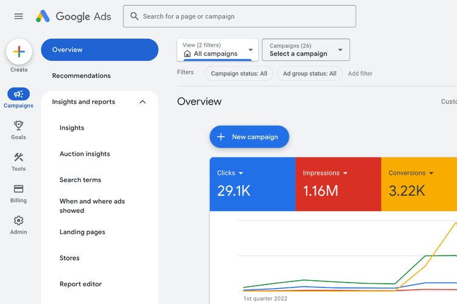The width and height of the screenshot is (457, 304).
Task: Click Campaign status: All filter chip
Action: tap(238, 74)
